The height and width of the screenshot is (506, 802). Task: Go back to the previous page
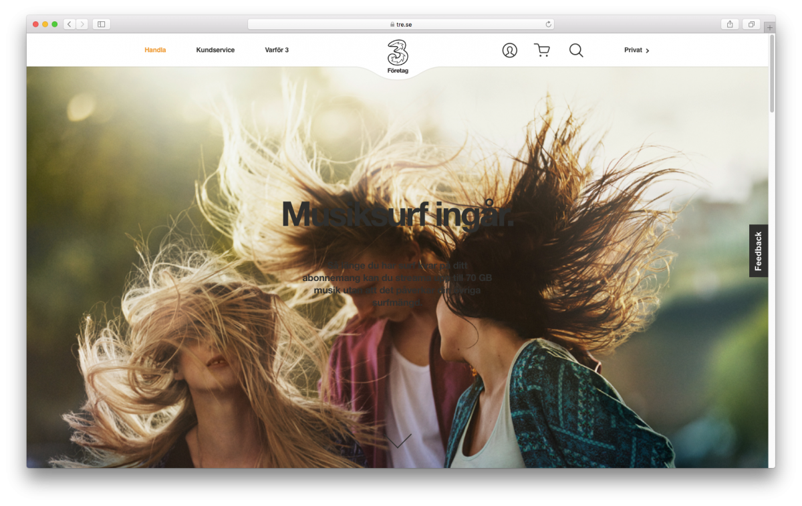pos(70,24)
